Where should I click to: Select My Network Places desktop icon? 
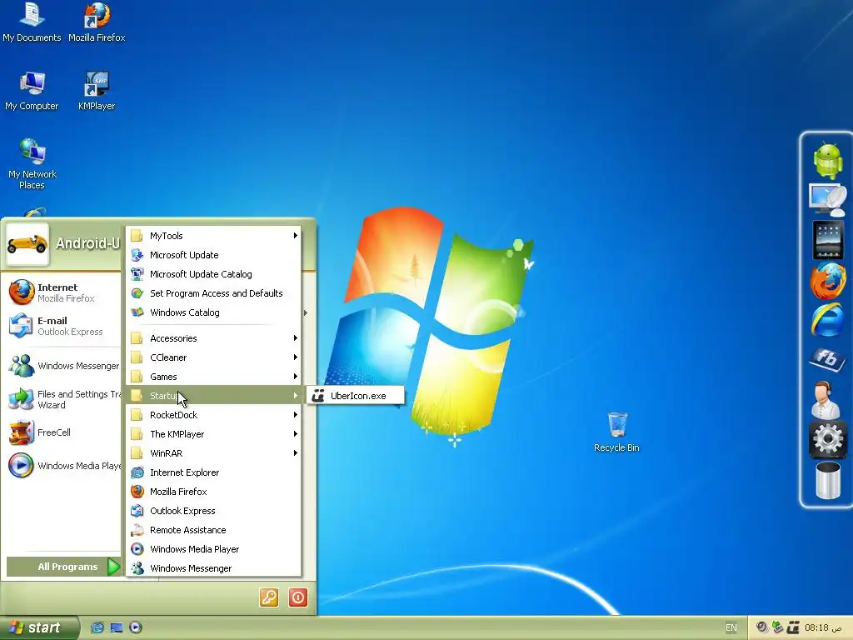pyautogui.click(x=32, y=163)
